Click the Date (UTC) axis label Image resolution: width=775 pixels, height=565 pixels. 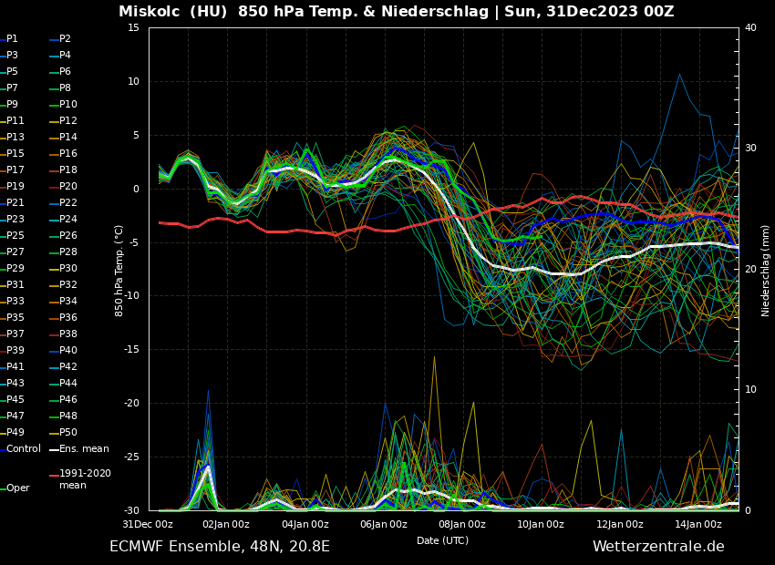442,540
